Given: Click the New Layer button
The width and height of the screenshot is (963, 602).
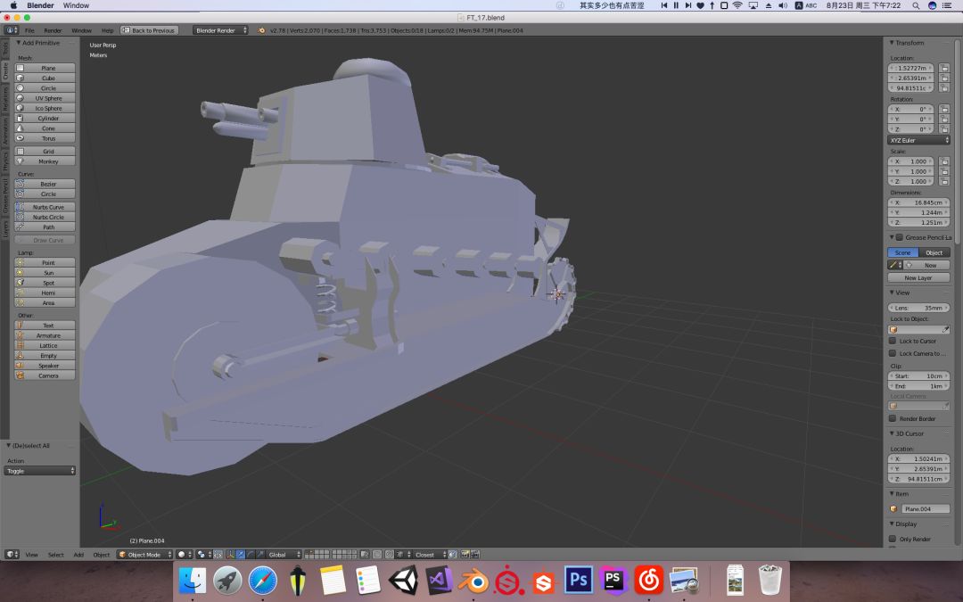Looking at the screenshot, I should click(x=918, y=277).
